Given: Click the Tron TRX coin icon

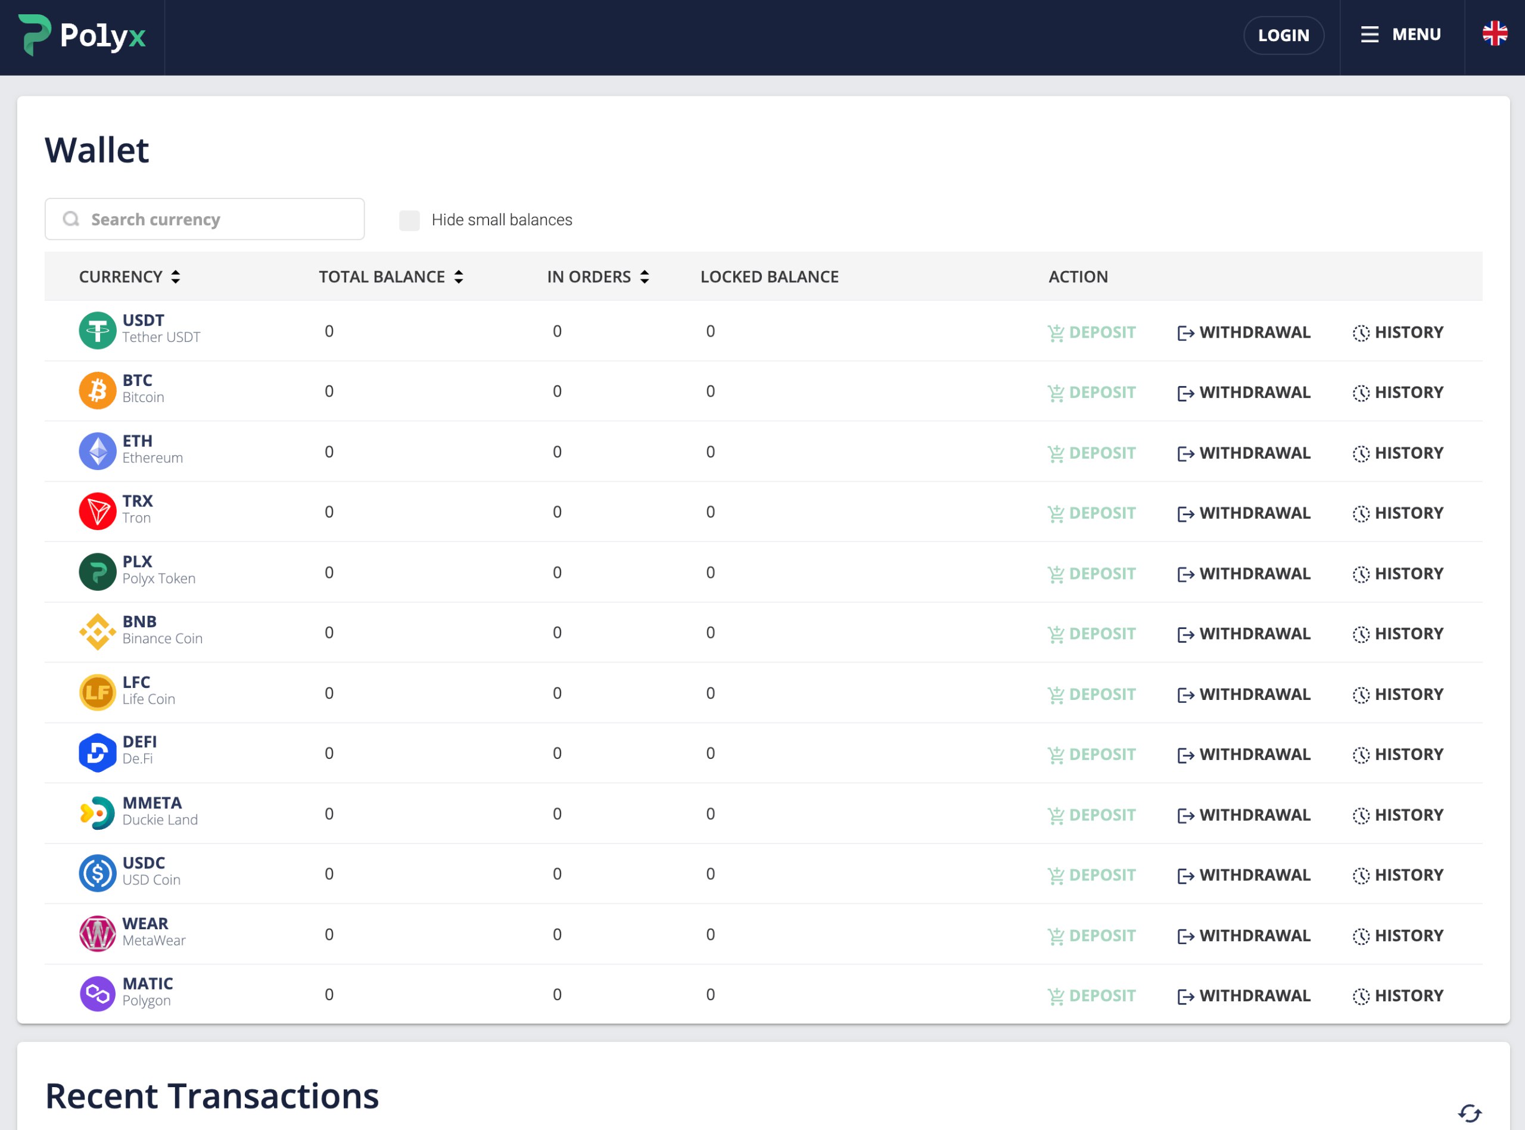Looking at the screenshot, I should click(x=97, y=512).
